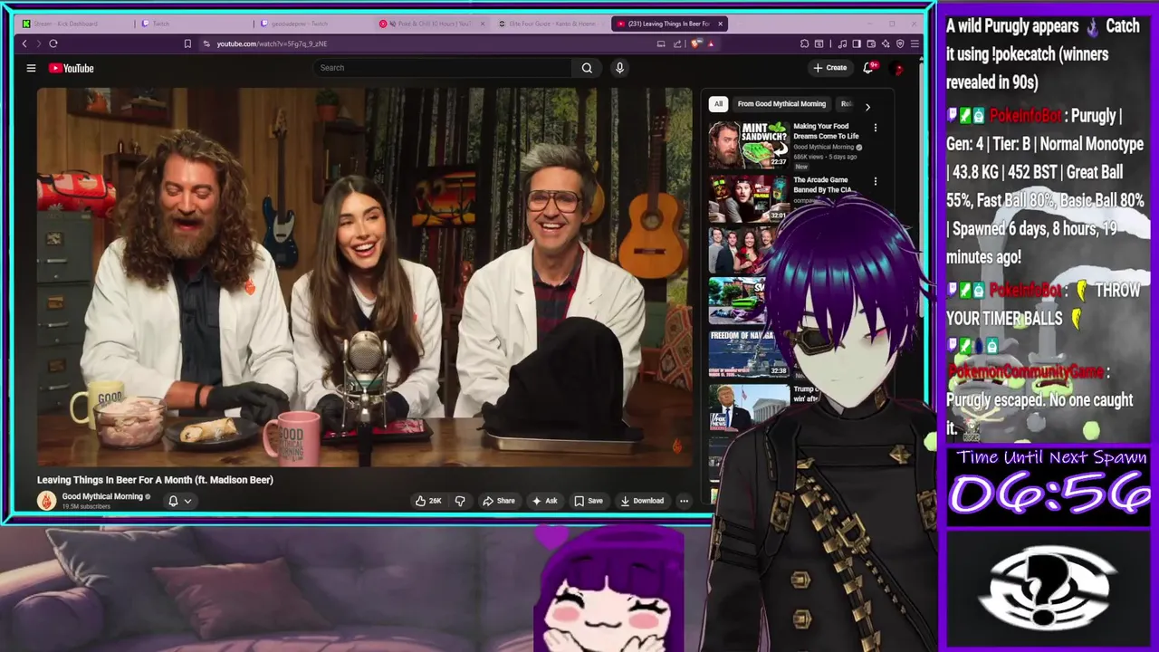The width and height of the screenshot is (1159, 652).
Task: Expand the notification preference chevron dropdown
Action: (x=187, y=501)
